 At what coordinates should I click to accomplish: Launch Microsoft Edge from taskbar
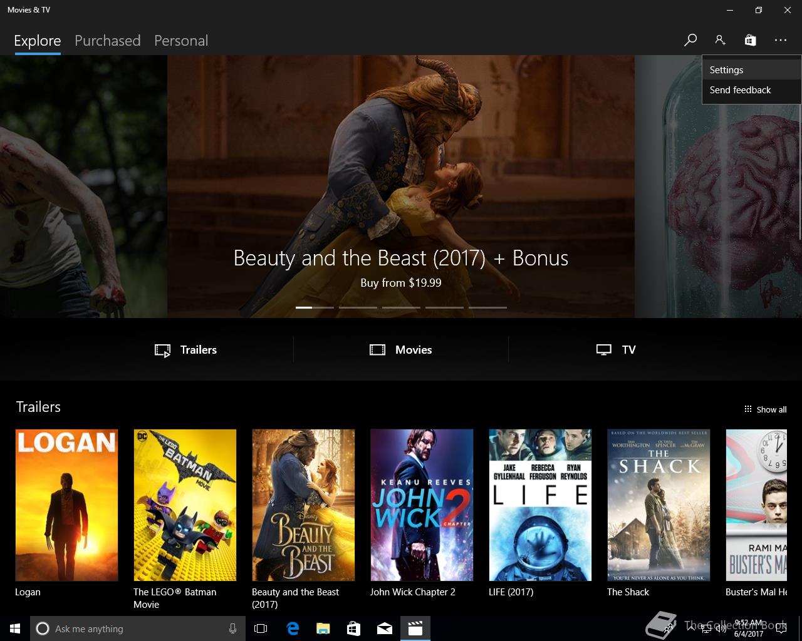(x=293, y=628)
